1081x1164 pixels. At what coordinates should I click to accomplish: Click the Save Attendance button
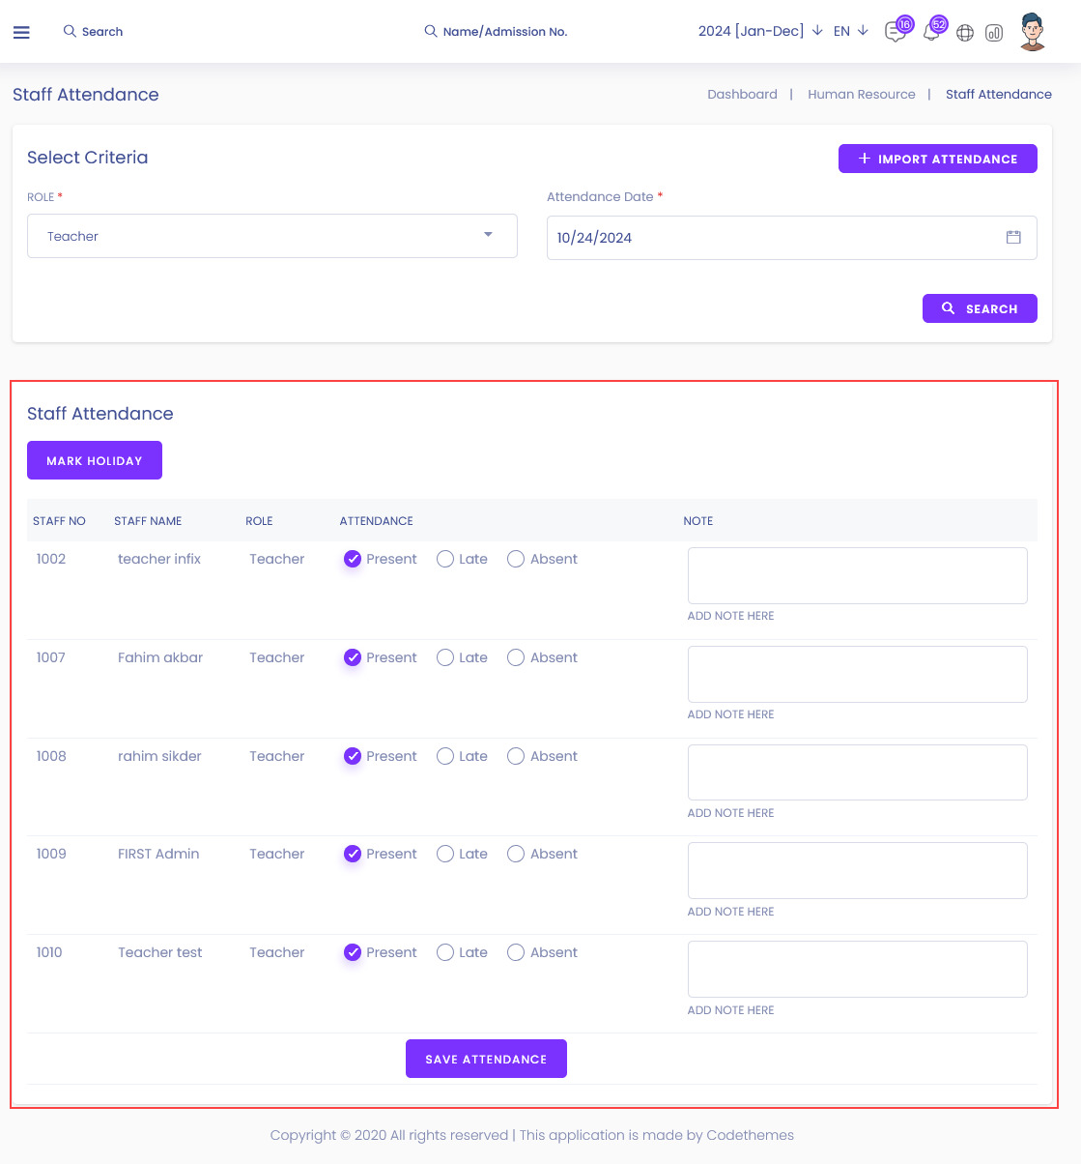(486, 1059)
